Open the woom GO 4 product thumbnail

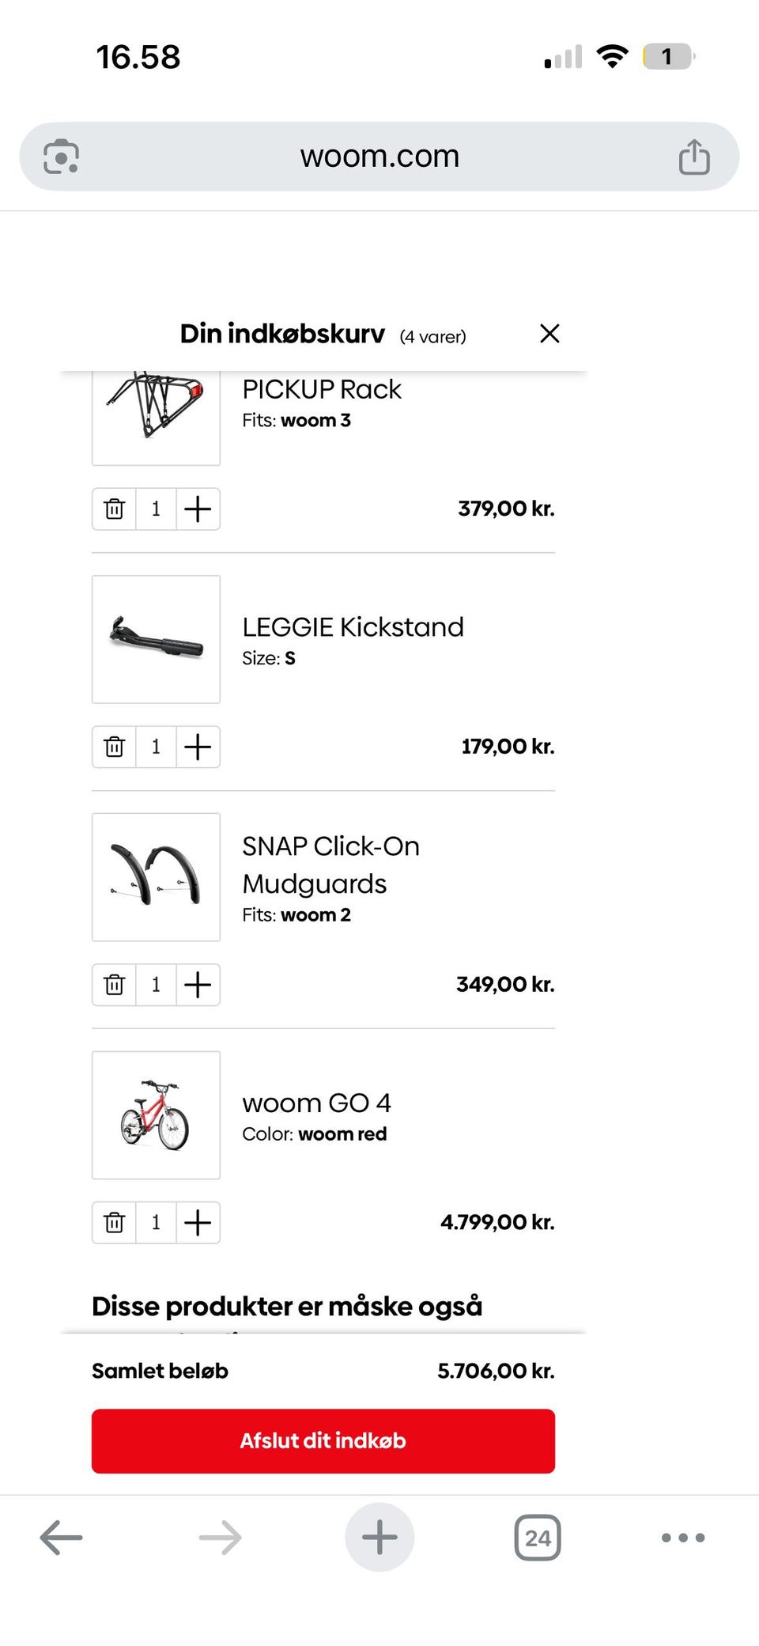156,1114
